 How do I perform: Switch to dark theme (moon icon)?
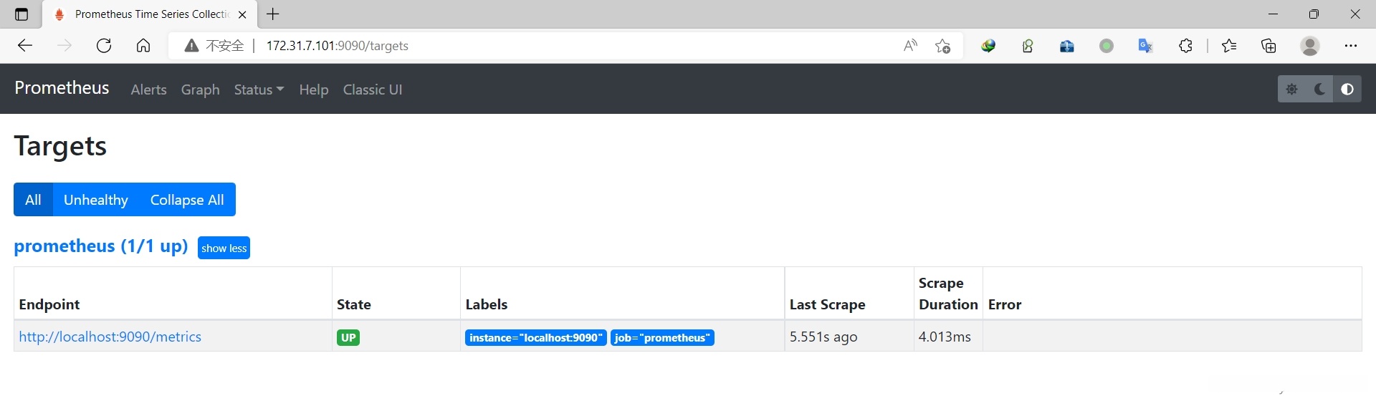click(x=1319, y=90)
